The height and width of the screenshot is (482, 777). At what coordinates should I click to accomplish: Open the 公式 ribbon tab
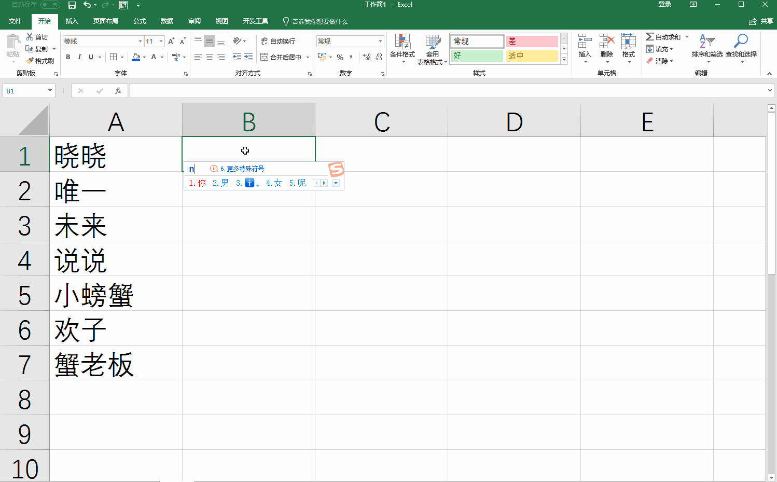point(140,21)
